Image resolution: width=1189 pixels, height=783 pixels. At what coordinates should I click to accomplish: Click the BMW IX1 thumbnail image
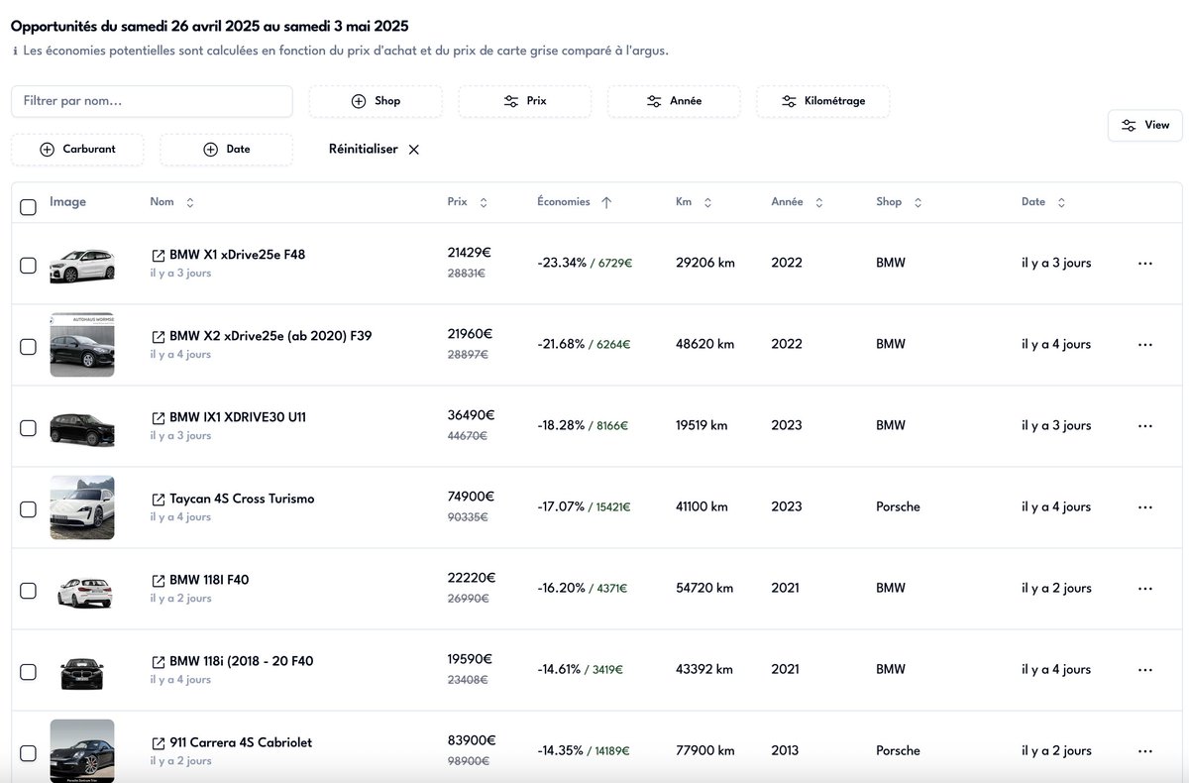[x=82, y=427]
